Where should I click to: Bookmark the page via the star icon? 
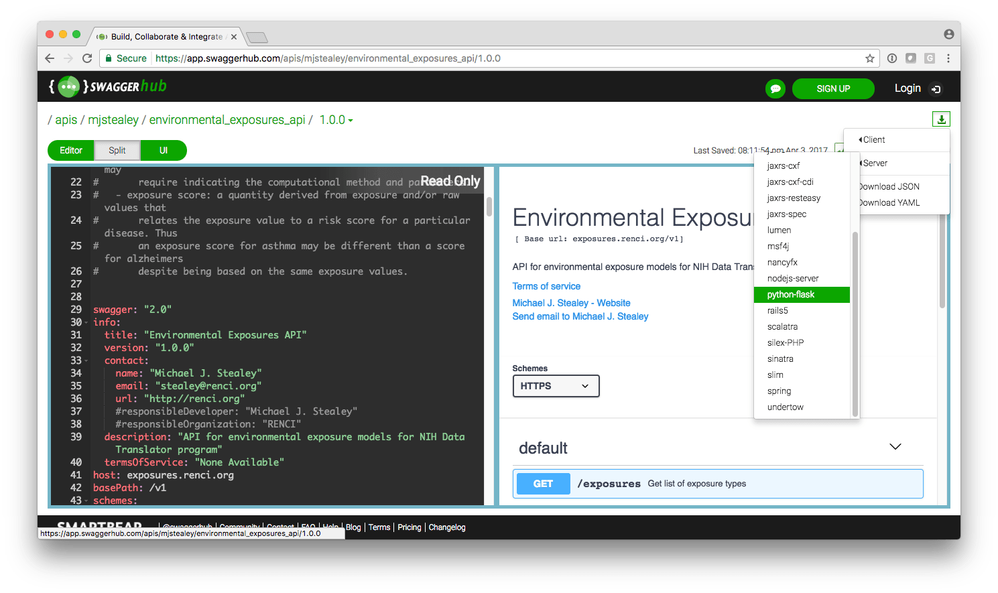[869, 58]
